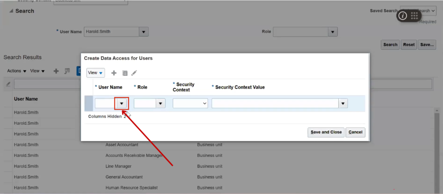This screenshot has width=443, height=194.
Task: Collapse the Search section triangle
Action: click(11, 11)
